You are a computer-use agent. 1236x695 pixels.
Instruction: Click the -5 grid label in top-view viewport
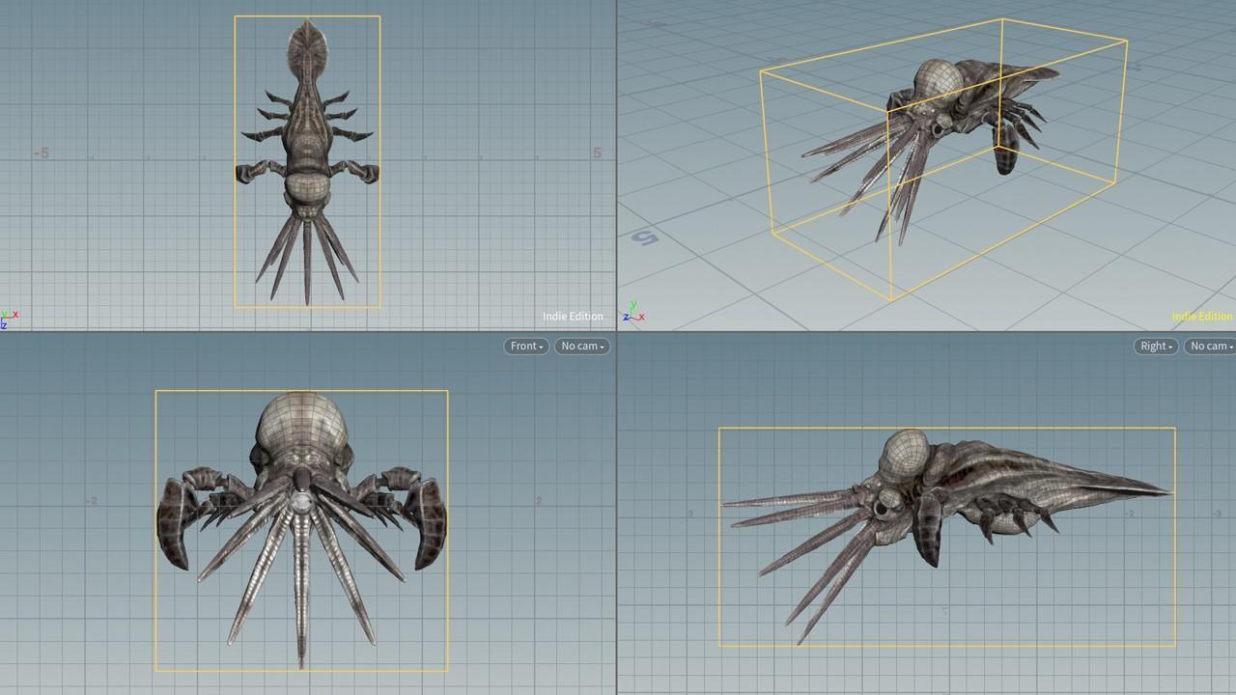click(x=42, y=153)
